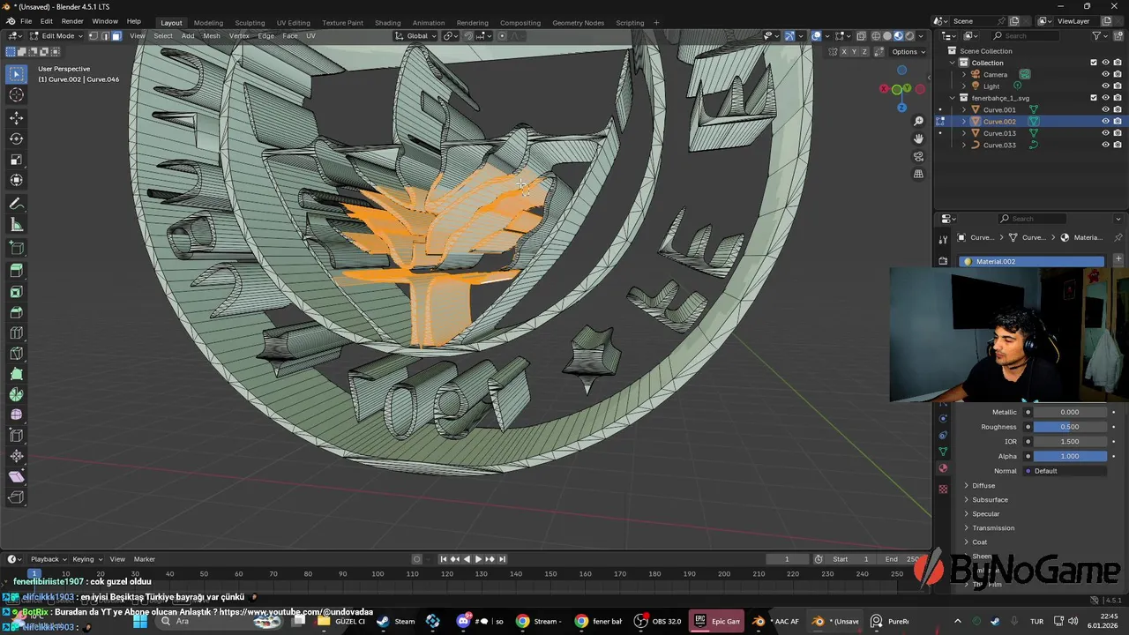The image size is (1129, 635).
Task: Select the Loop Cut tool
Action: tap(16, 333)
